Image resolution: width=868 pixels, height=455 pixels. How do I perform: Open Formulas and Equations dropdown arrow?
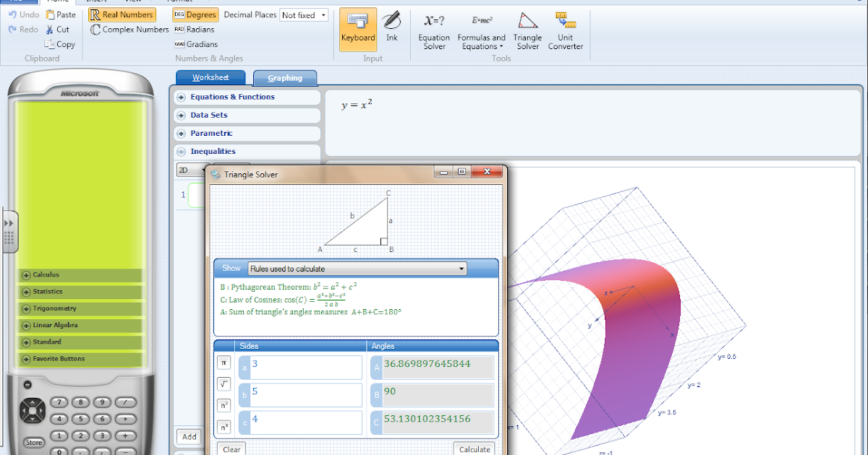click(501, 47)
